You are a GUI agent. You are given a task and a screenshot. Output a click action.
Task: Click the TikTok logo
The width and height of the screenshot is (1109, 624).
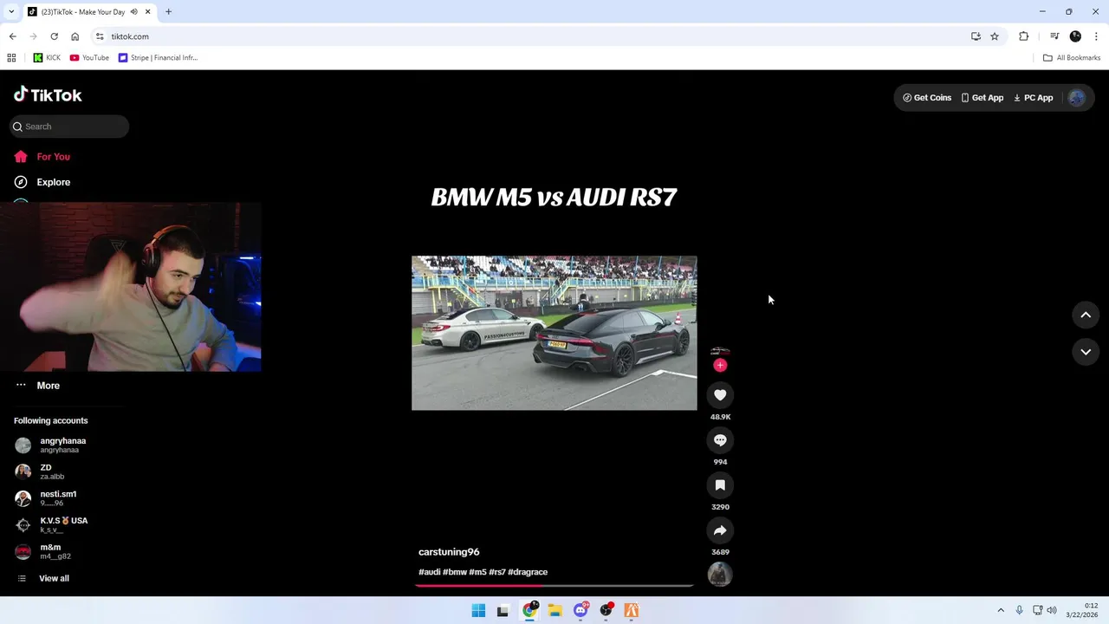48,94
